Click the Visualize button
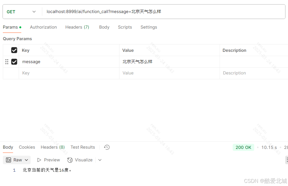 (x=83, y=160)
